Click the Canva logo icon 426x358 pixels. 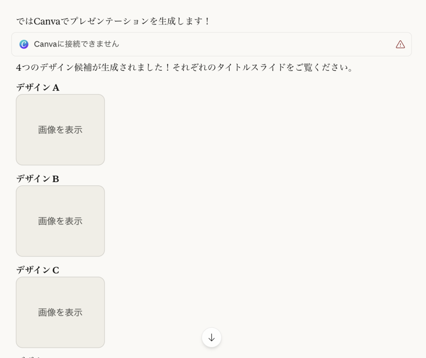point(24,44)
